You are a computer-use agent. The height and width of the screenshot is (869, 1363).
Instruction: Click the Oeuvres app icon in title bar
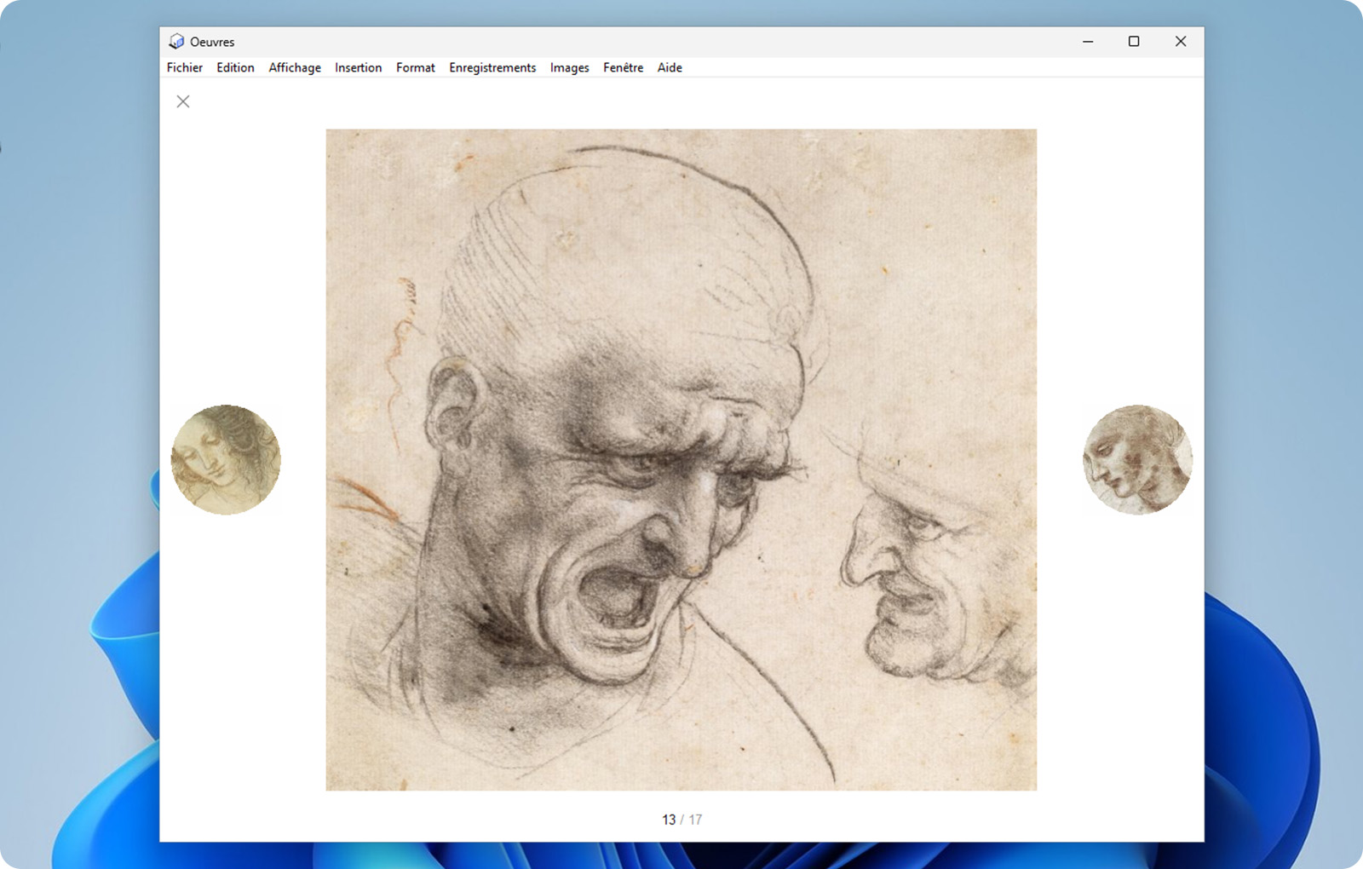[x=176, y=41]
